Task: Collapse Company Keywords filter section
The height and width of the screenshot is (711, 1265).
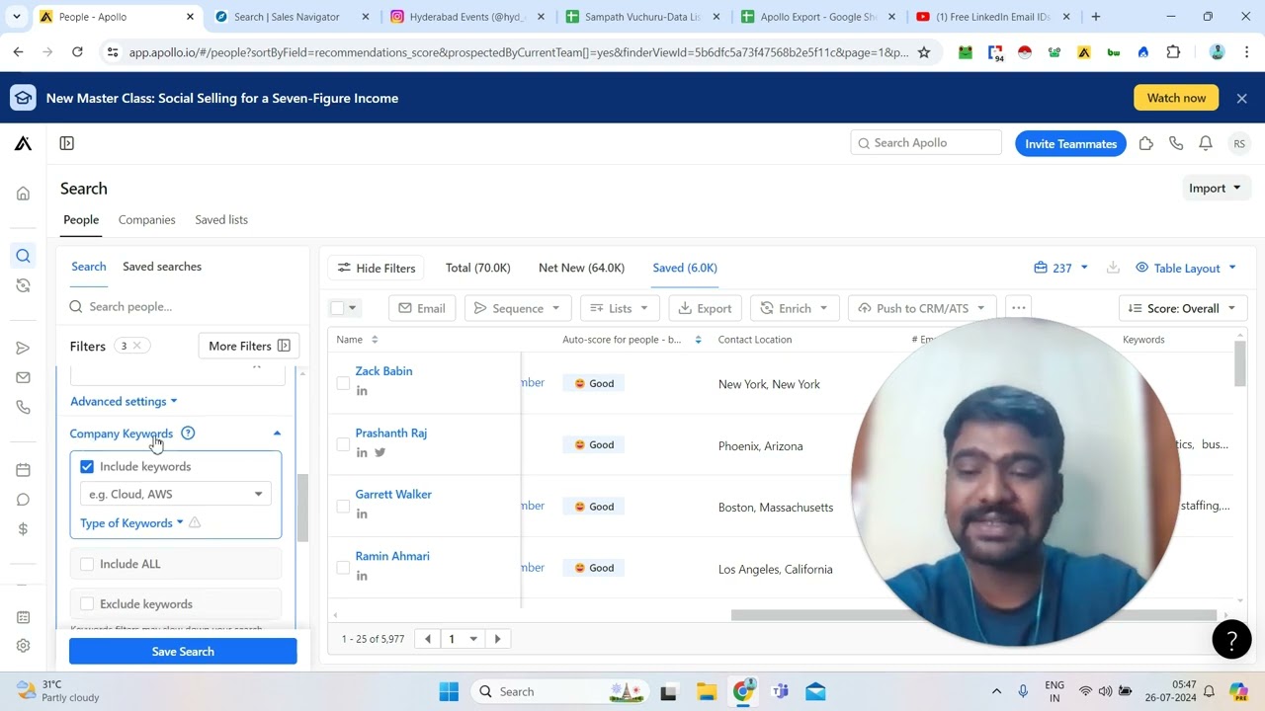Action: point(277,434)
